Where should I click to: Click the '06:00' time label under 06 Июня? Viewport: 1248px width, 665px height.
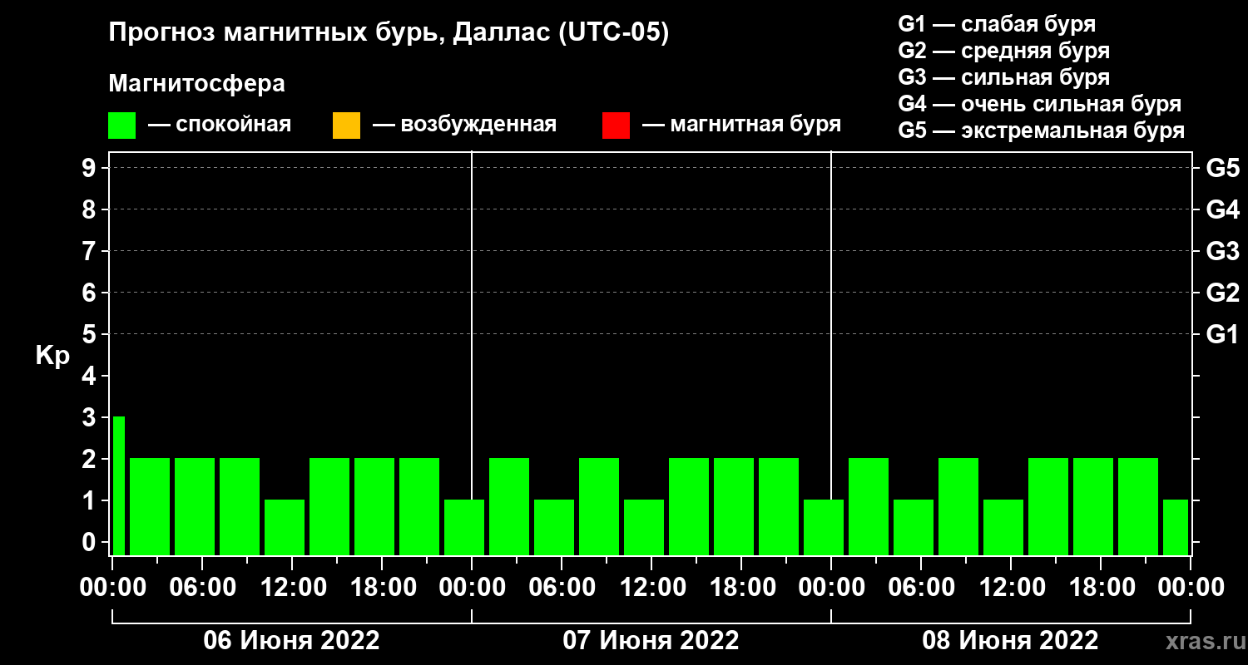(x=202, y=588)
